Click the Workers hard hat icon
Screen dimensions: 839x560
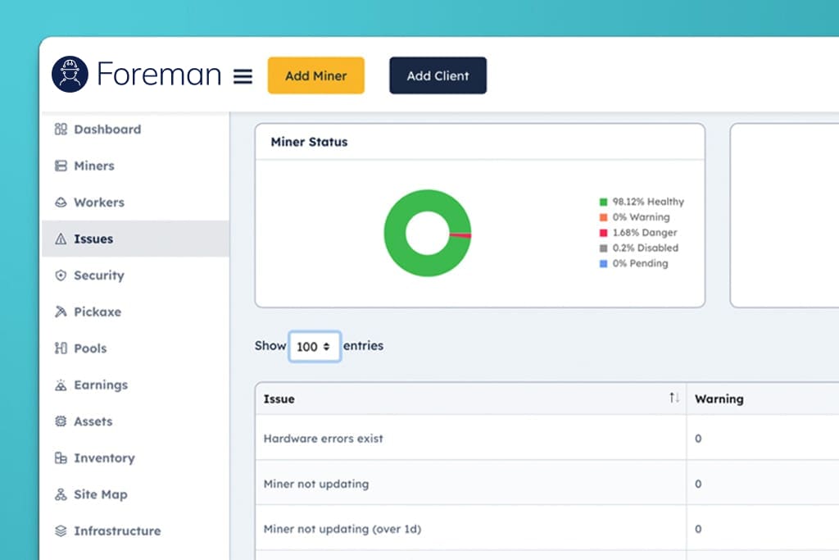coord(61,203)
